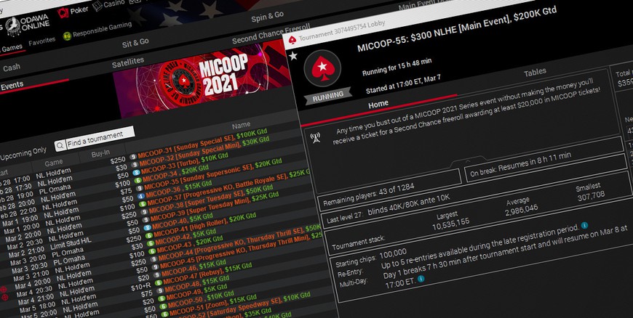The height and width of the screenshot is (318, 633).
Task: Click the Find a tournament search field
Action: (100, 138)
